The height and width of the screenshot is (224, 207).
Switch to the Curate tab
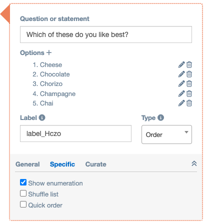coord(96,164)
